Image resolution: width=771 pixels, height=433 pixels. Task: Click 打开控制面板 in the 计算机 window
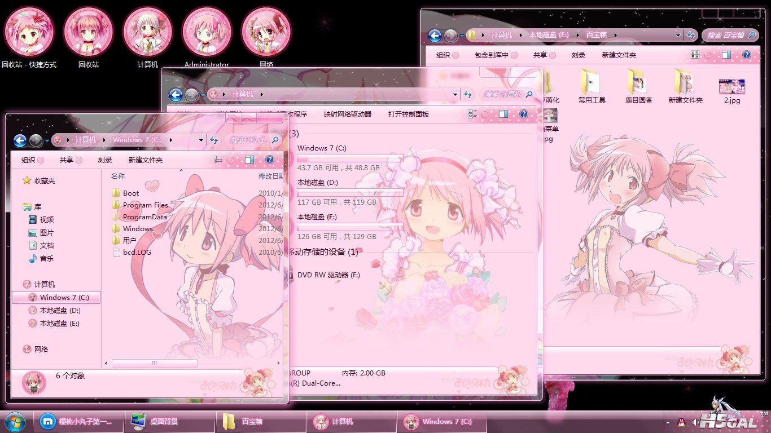coord(409,114)
